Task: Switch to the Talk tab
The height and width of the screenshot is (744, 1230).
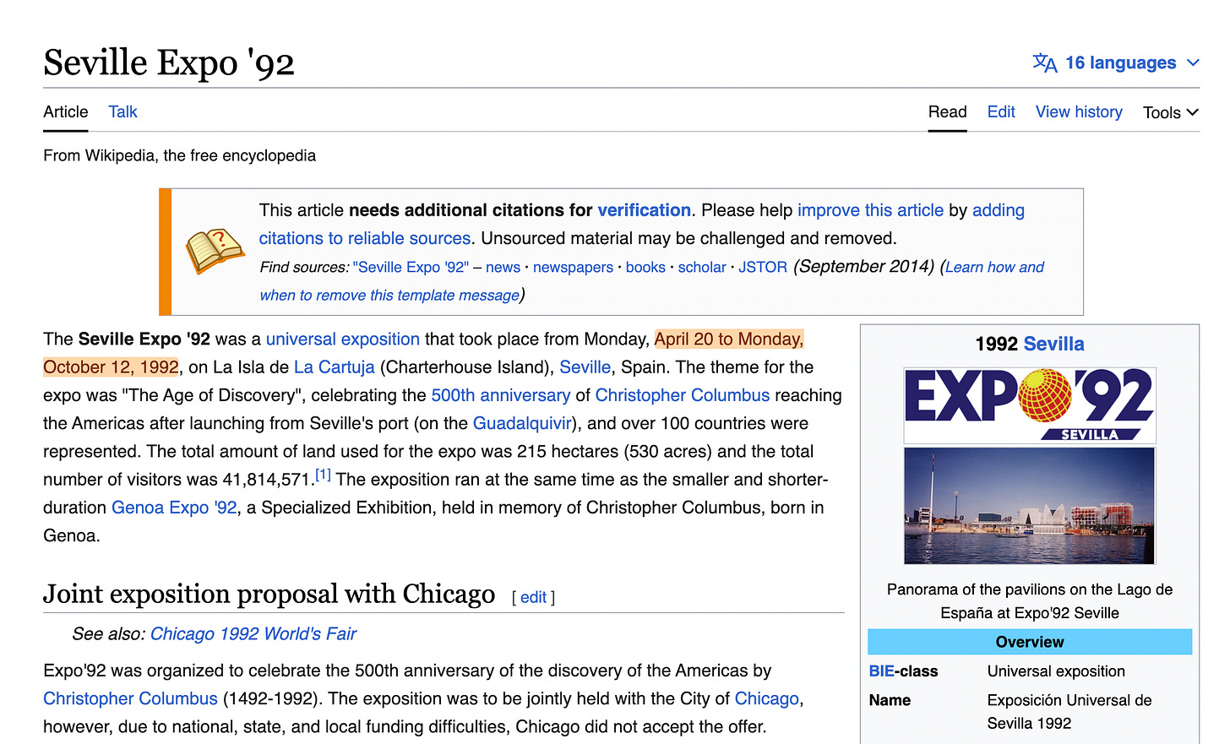Action: tap(122, 112)
